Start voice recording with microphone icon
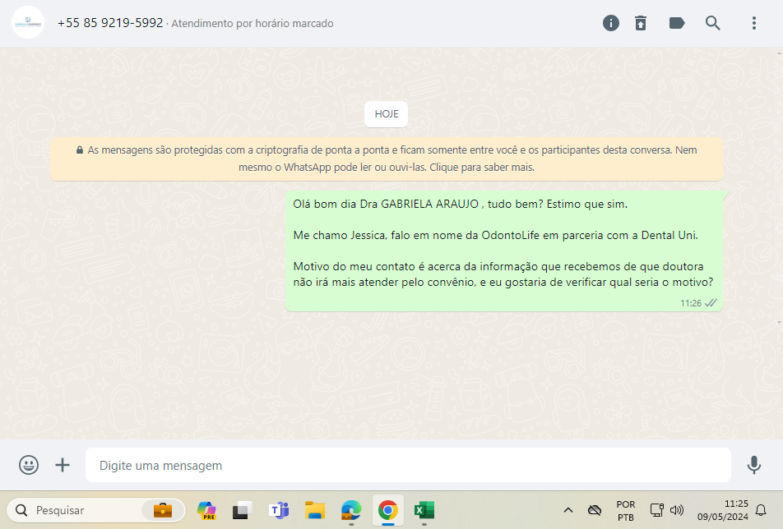Viewport: 783px width, 529px height. click(754, 465)
